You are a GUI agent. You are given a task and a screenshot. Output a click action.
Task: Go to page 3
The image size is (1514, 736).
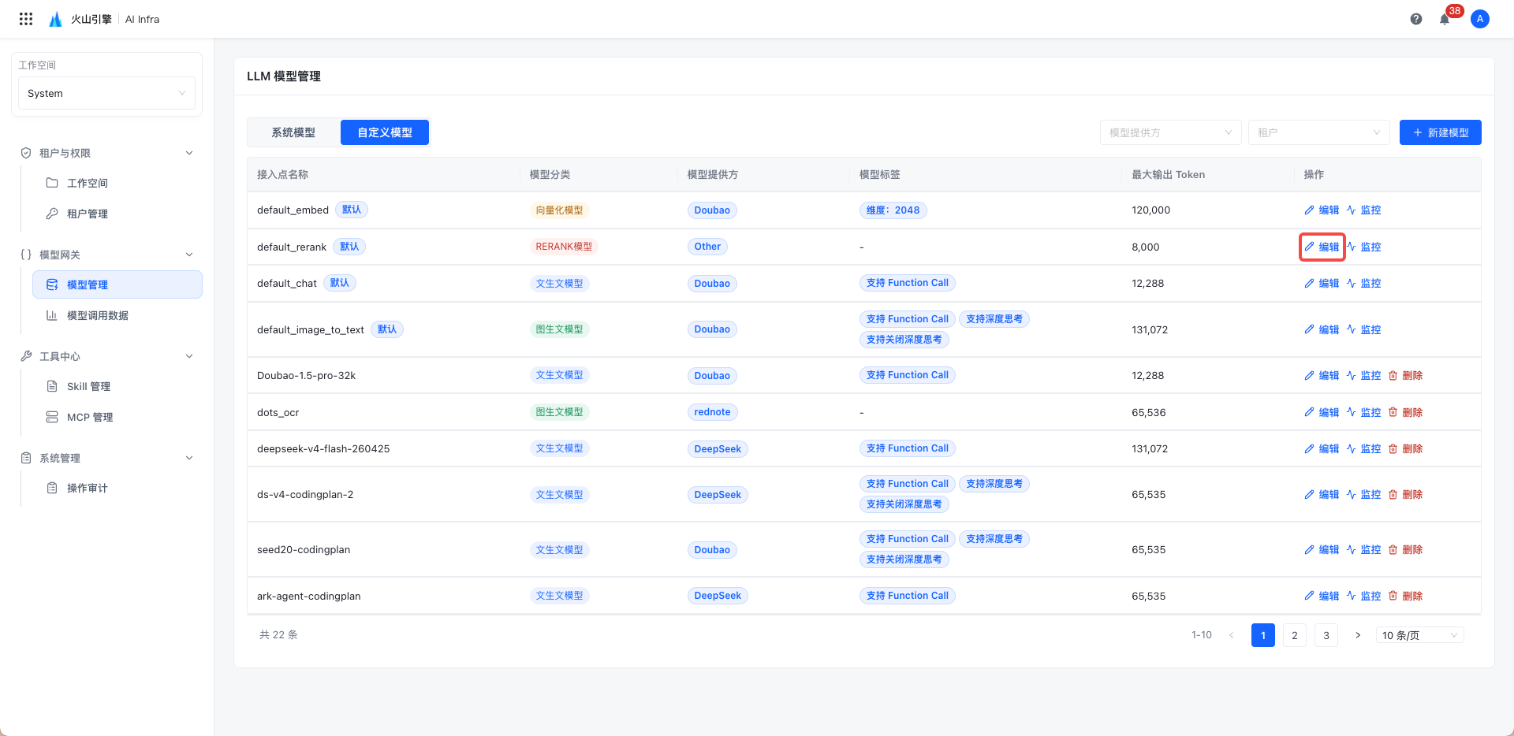point(1326,635)
